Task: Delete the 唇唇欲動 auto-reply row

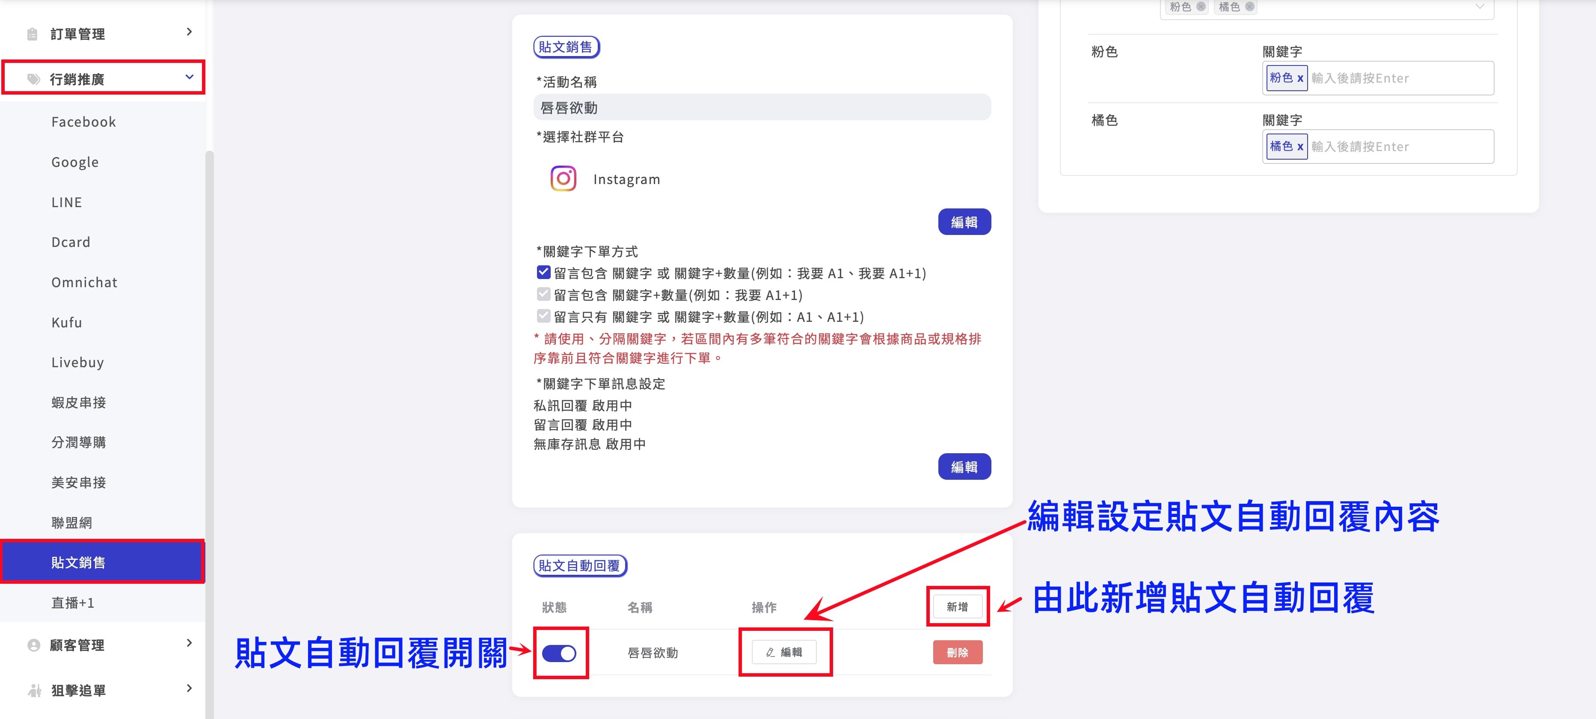Action: (957, 652)
